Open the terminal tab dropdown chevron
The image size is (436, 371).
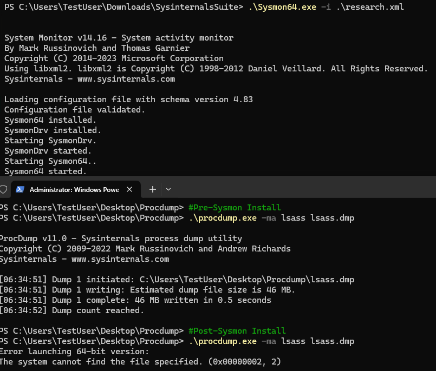168,189
